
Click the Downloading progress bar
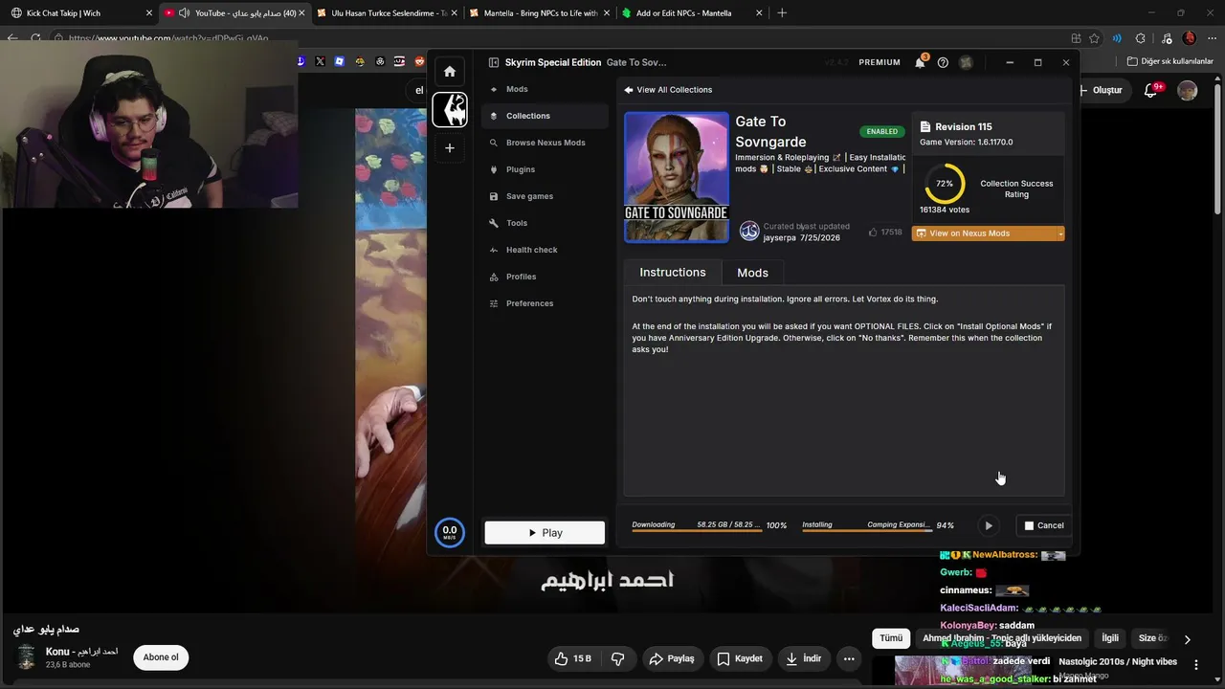click(697, 530)
